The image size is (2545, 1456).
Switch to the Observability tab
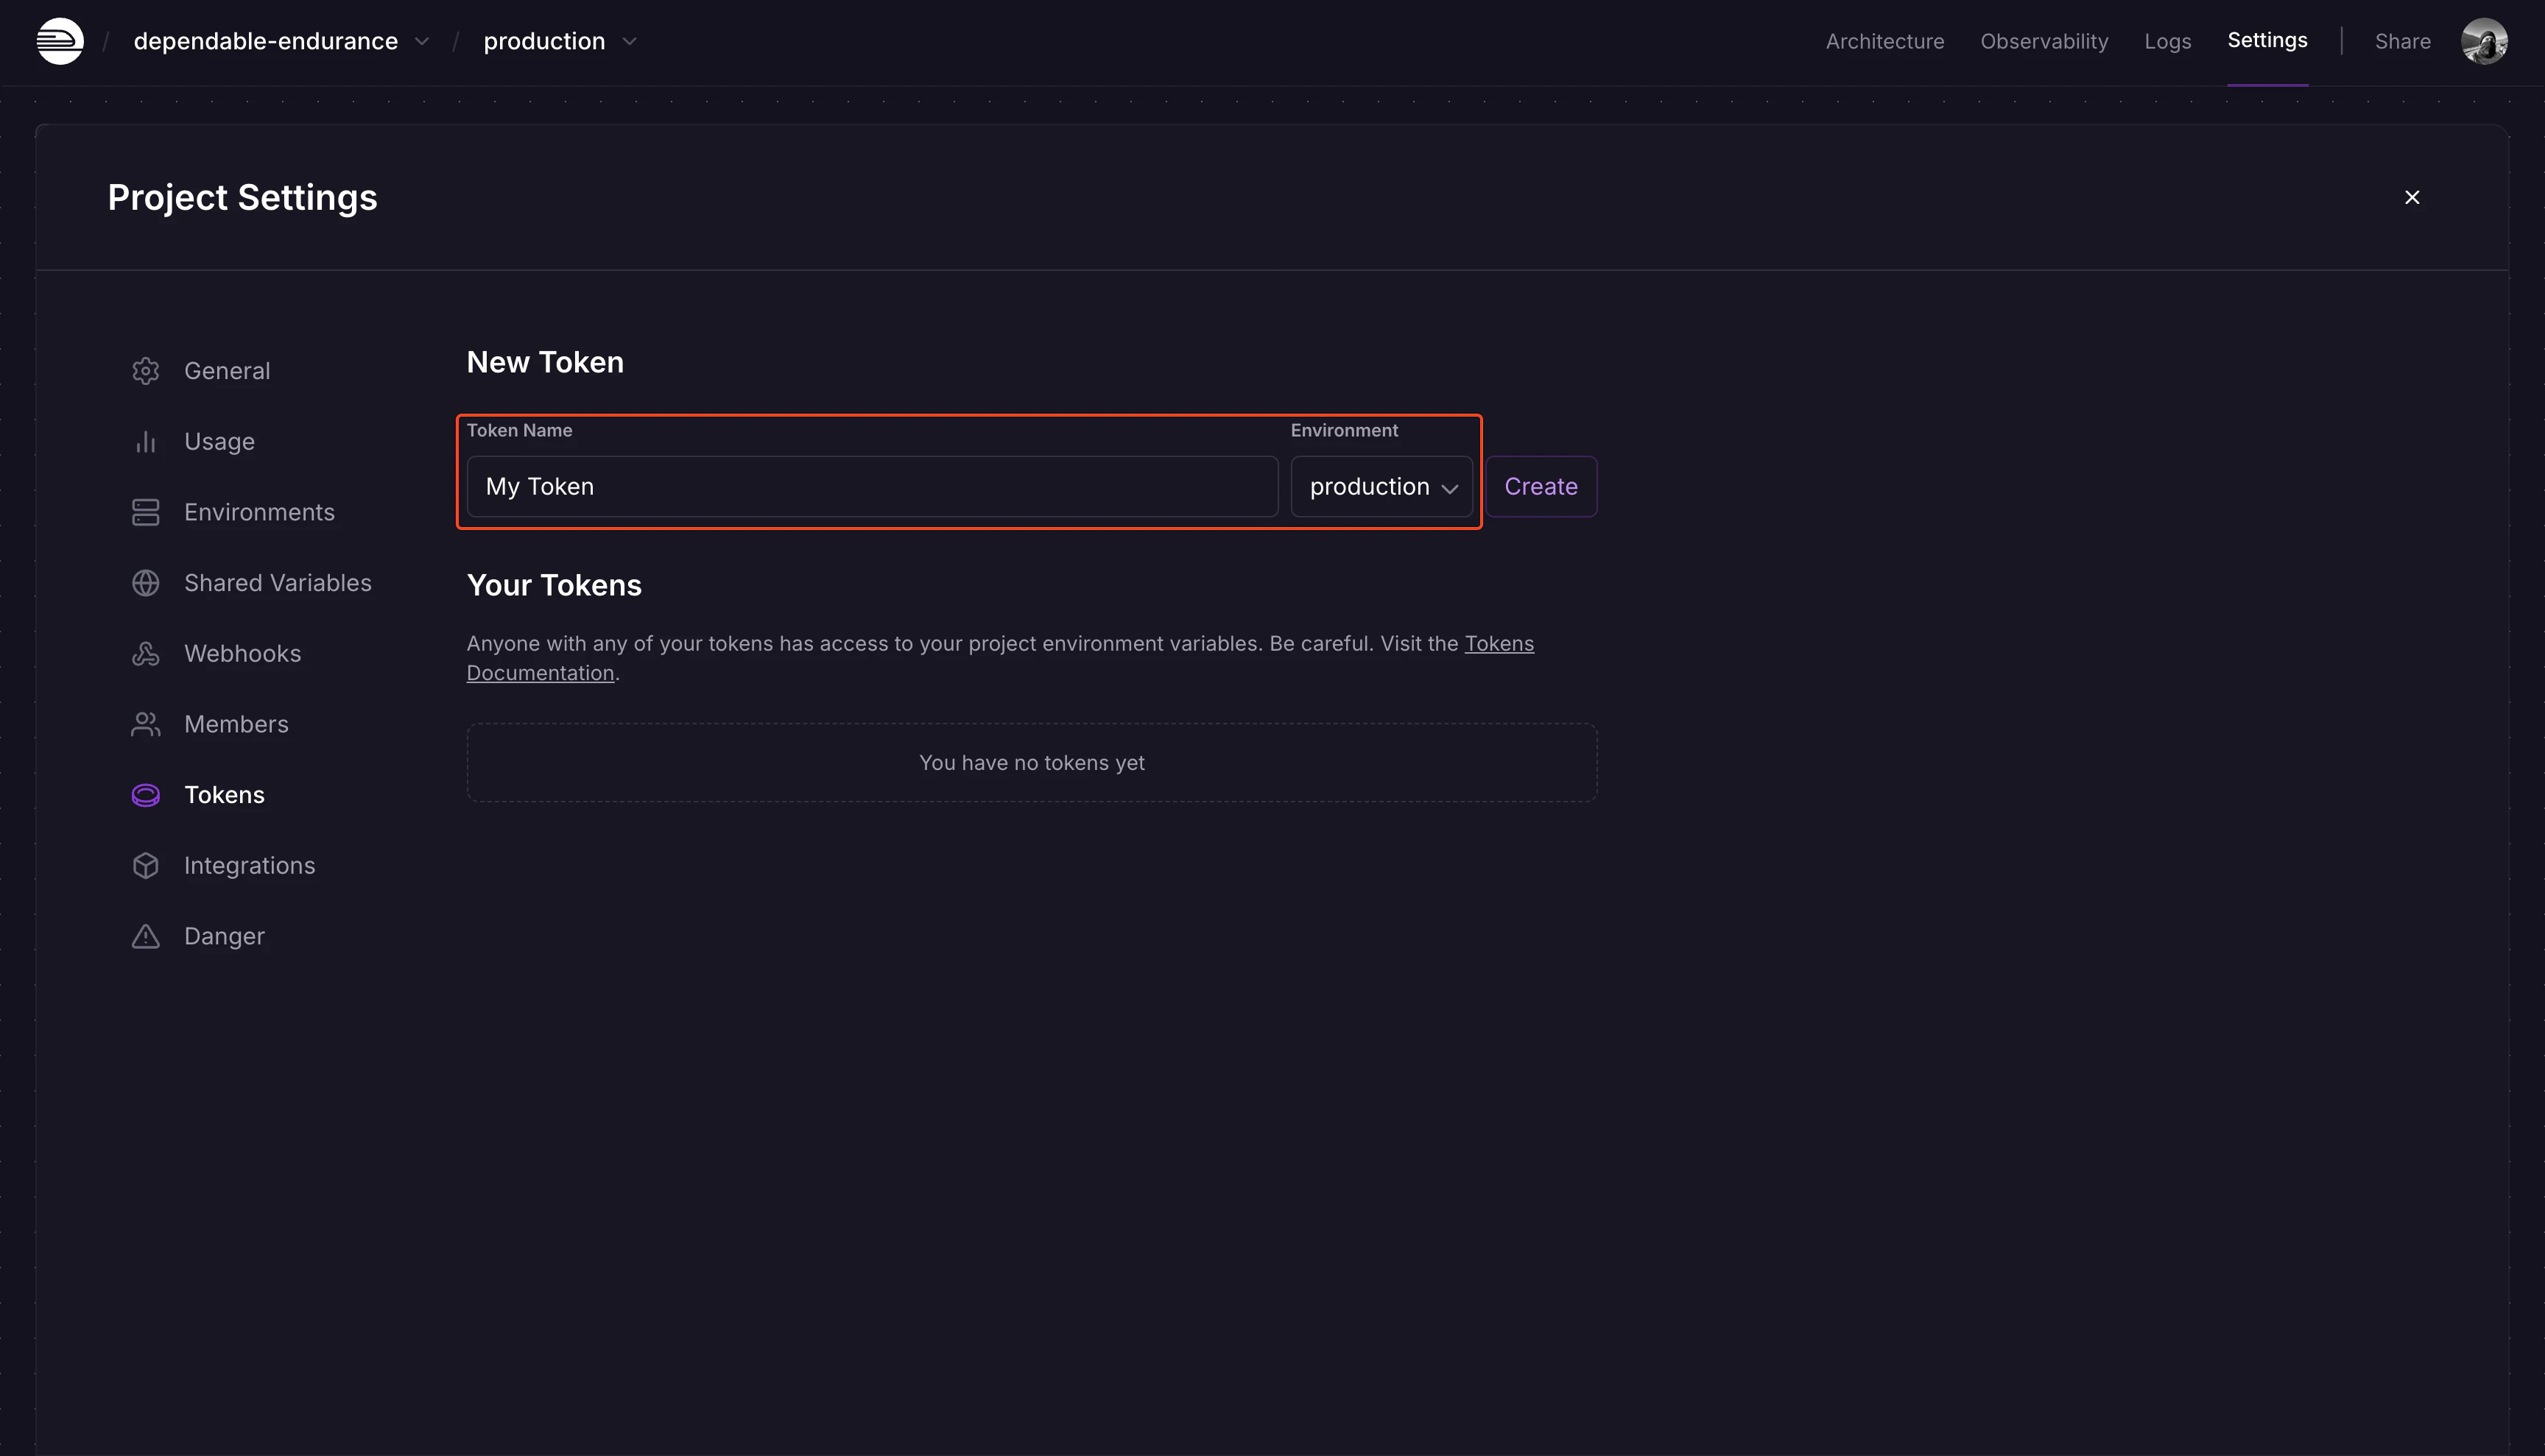point(2044,41)
